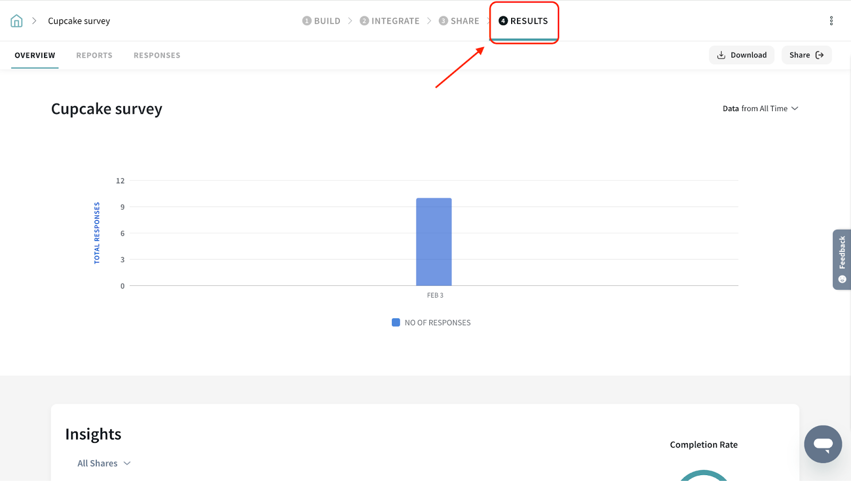The width and height of the screenshot is (851, 481).
Task: Open the three-dot more options menu
Action: click(831, 21)
